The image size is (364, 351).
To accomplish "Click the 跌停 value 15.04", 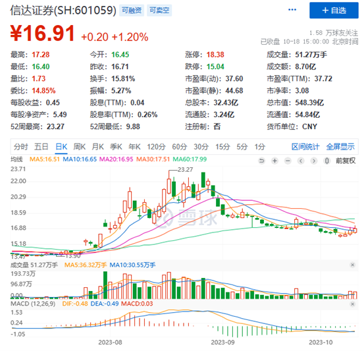I will (215, 67).
